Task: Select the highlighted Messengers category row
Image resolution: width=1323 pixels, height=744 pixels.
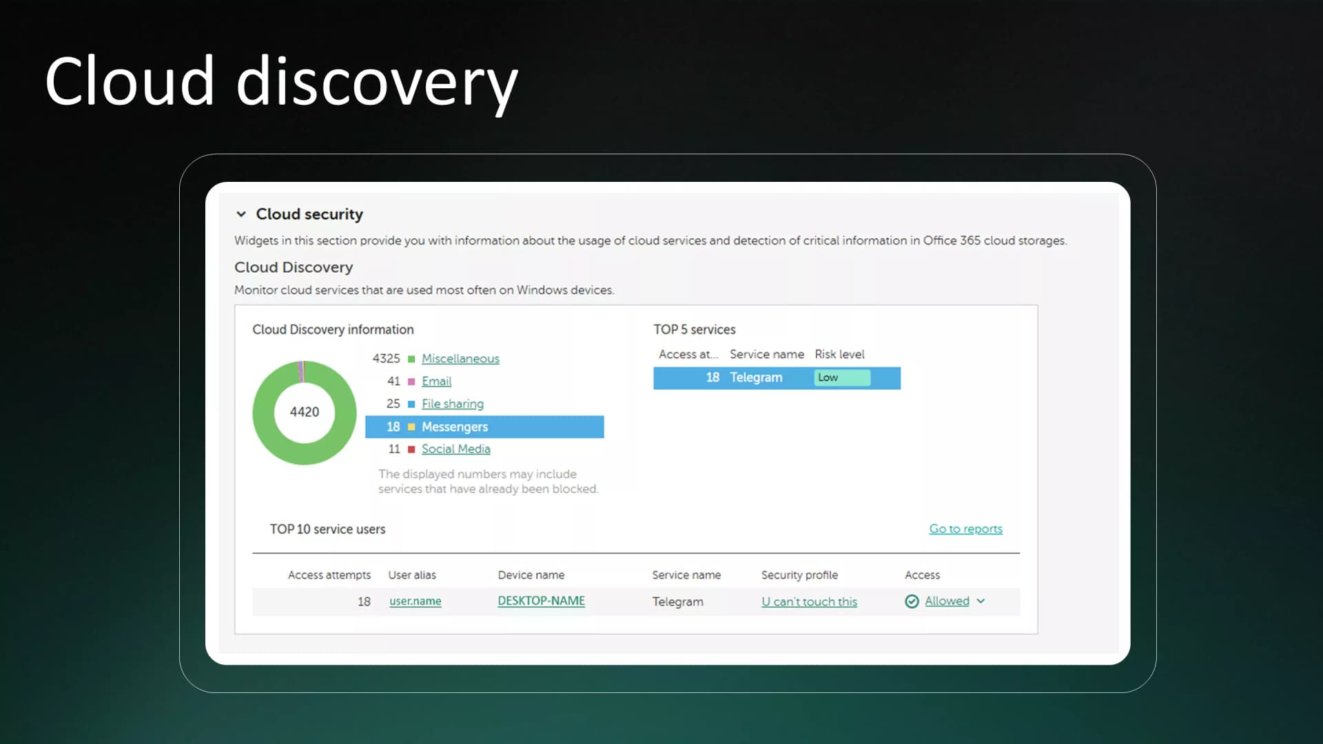Action: coord(484,426)
